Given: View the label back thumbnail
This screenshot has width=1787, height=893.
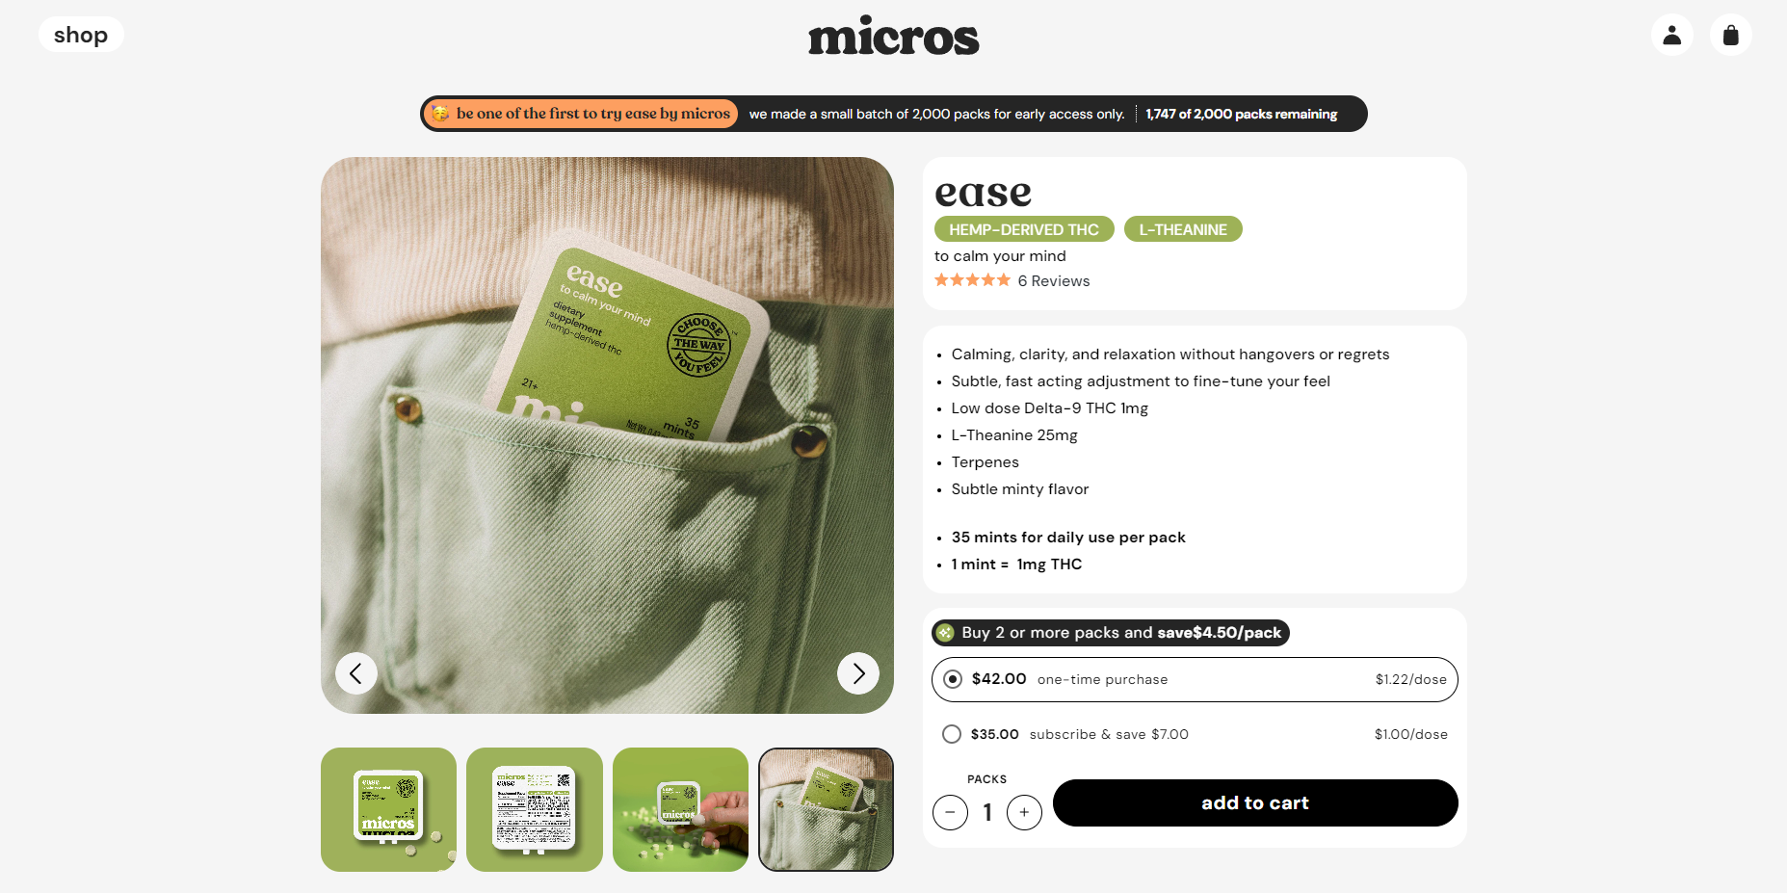Looking at the screenshot, I should point(535,809).
